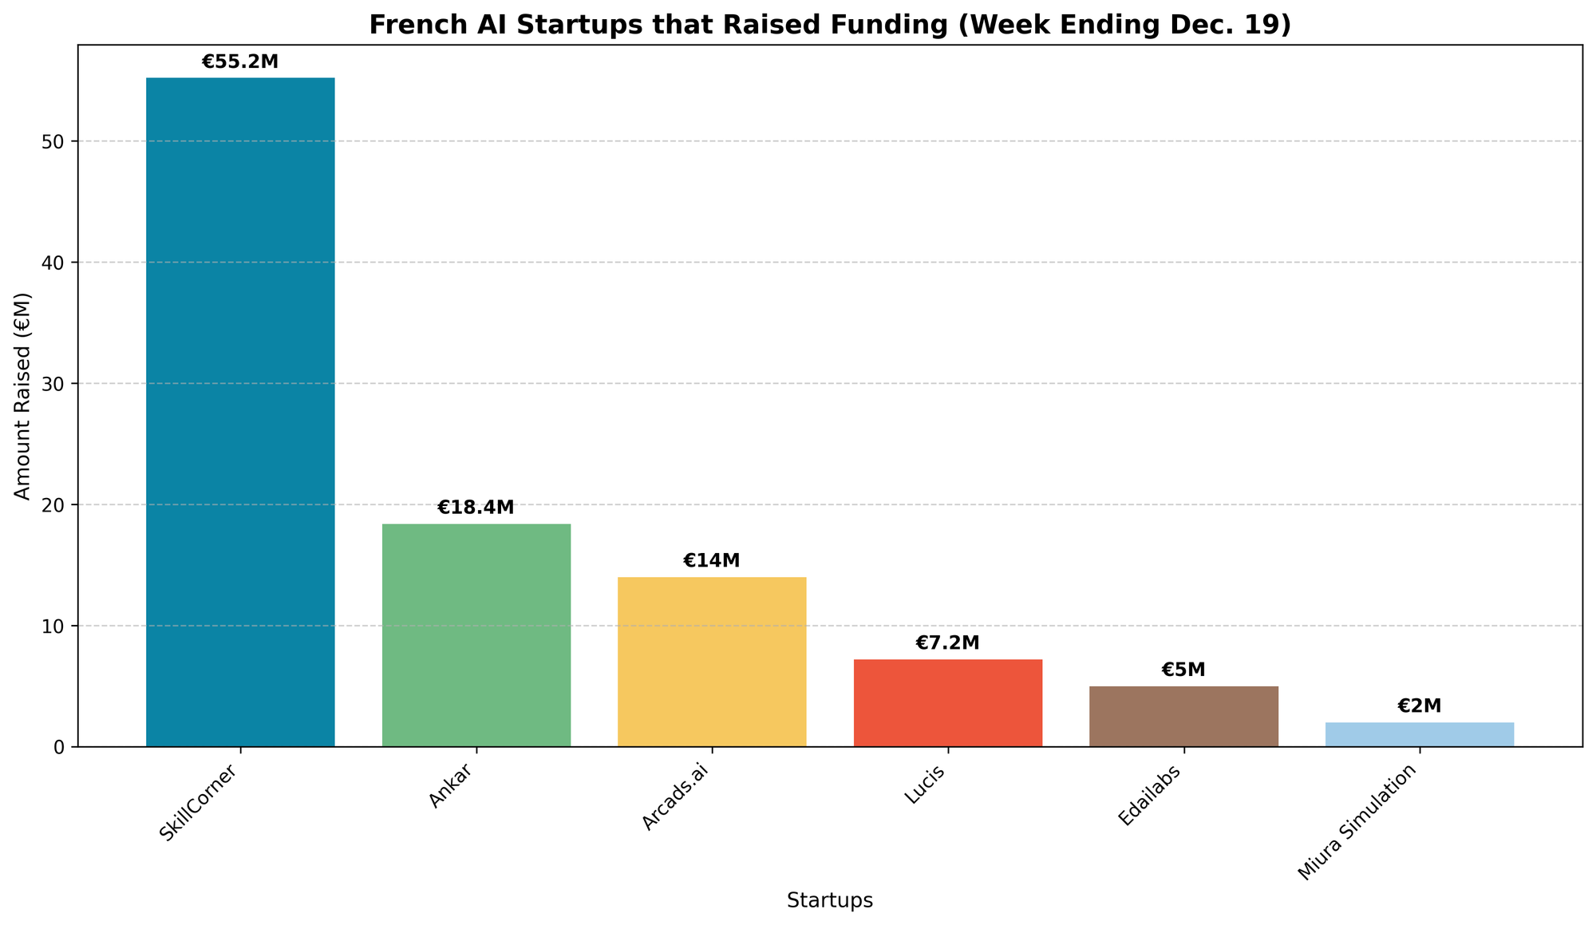Click the €7.2M value label
Screen dimensions: 1596x925
(x=947, y=643)
